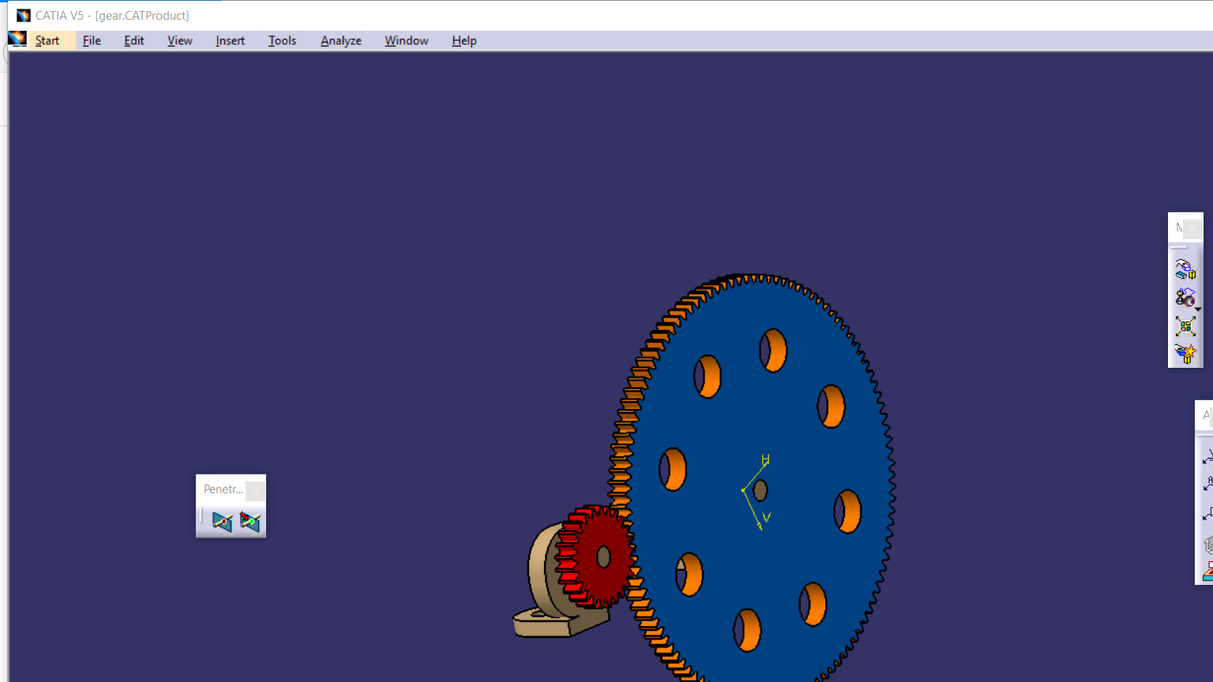Click penetration icon with red indicator

pyautogui.click(x=222, y=522)
